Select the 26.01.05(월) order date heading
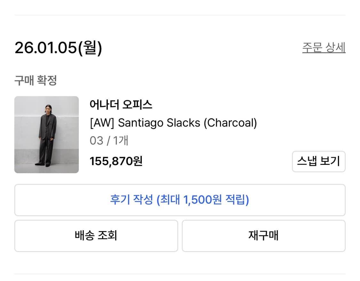 [58, 48]
